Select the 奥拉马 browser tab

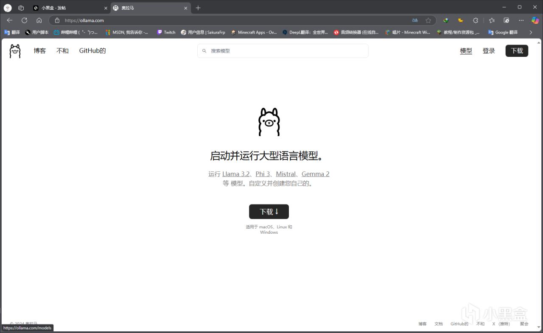tap(151, 8)
